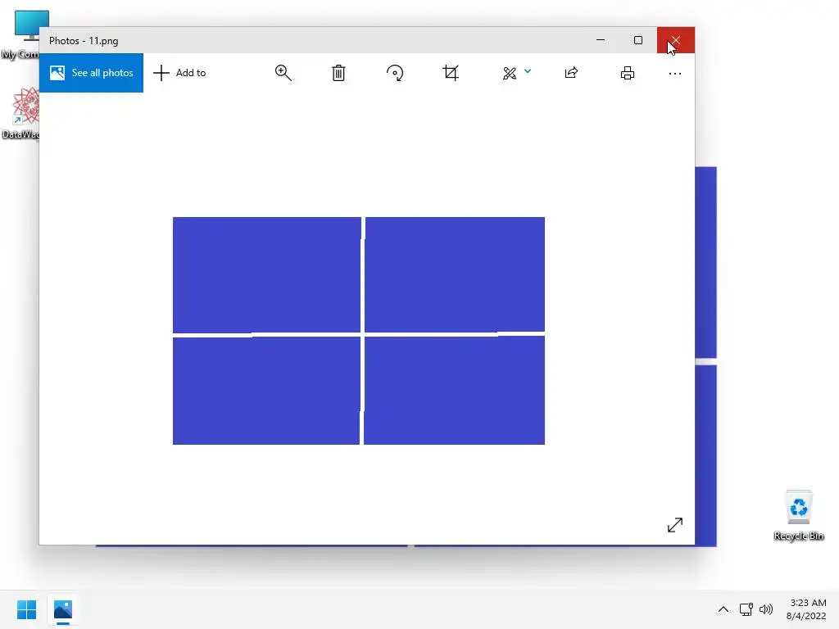Click the Add to button
839x629 pixels.
tap(179, 73)
